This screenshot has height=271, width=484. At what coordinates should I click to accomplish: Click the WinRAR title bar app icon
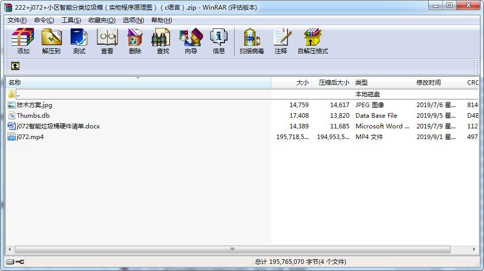[x=8, y=8]
